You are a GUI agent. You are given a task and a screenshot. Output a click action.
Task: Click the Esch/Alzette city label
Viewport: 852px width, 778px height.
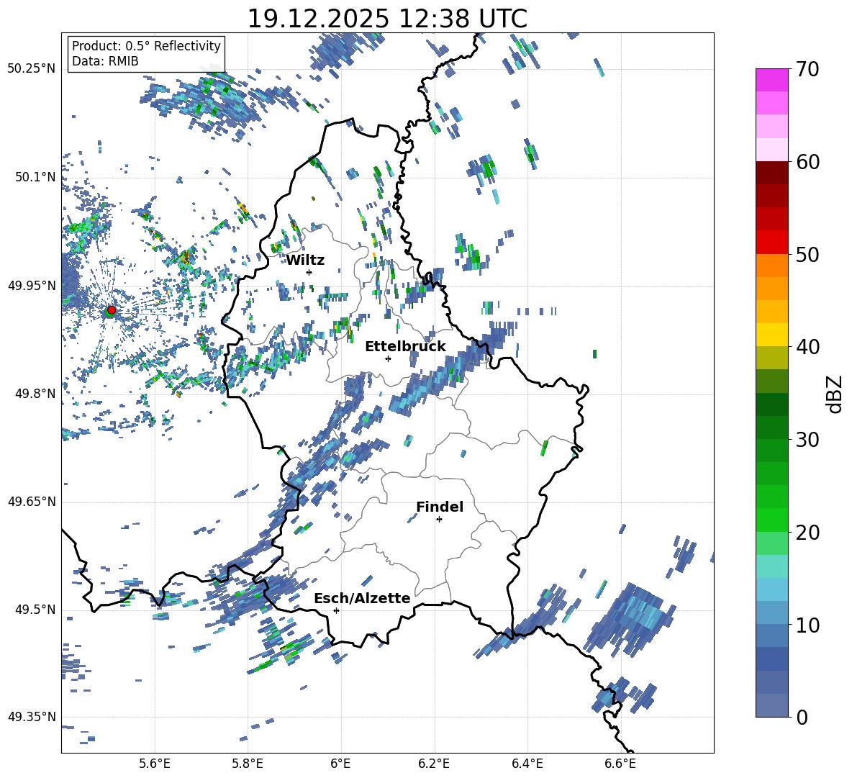click(363, 598)
